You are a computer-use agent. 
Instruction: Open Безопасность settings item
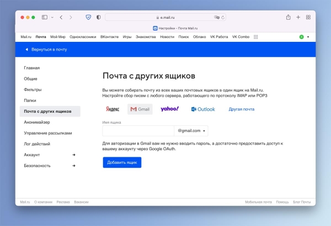(37, 166)
